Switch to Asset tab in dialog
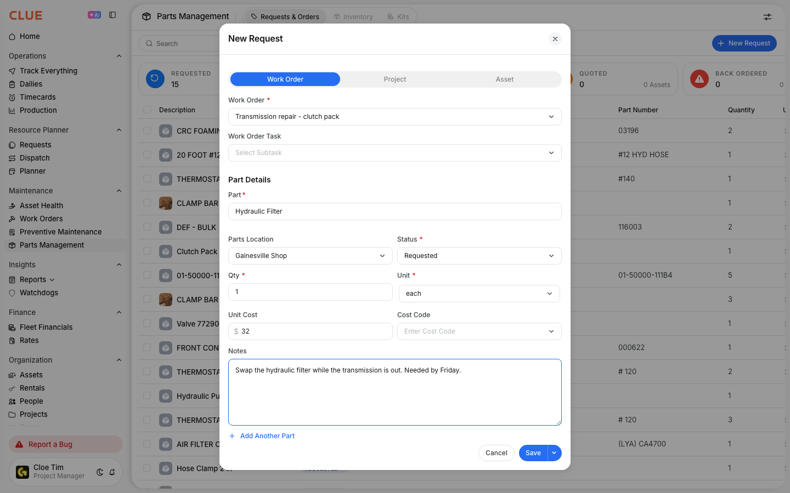 click(x=505, y=79)
